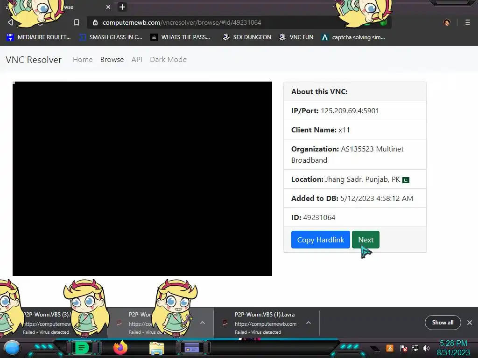478x358 pixels.
Task: Open the API nav item
Action: [x=137, y=60]
